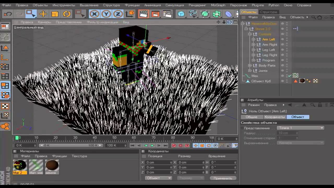Open the MoGraph menu
Image resolution: width=334 pixels, height=188 pixels.
click(x=218, y=5)
